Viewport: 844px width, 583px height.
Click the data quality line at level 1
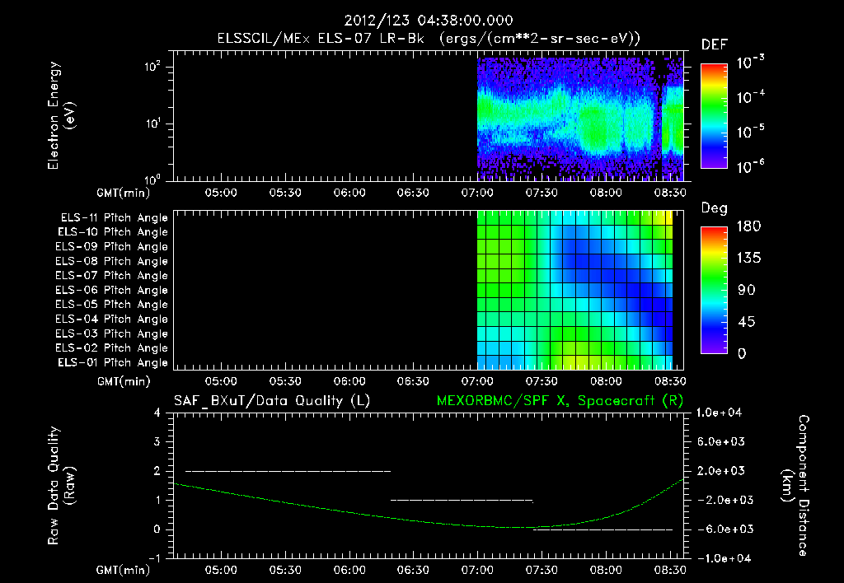462,500
